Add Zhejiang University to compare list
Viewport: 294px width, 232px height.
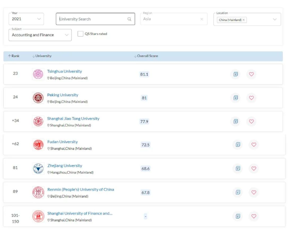238,169
